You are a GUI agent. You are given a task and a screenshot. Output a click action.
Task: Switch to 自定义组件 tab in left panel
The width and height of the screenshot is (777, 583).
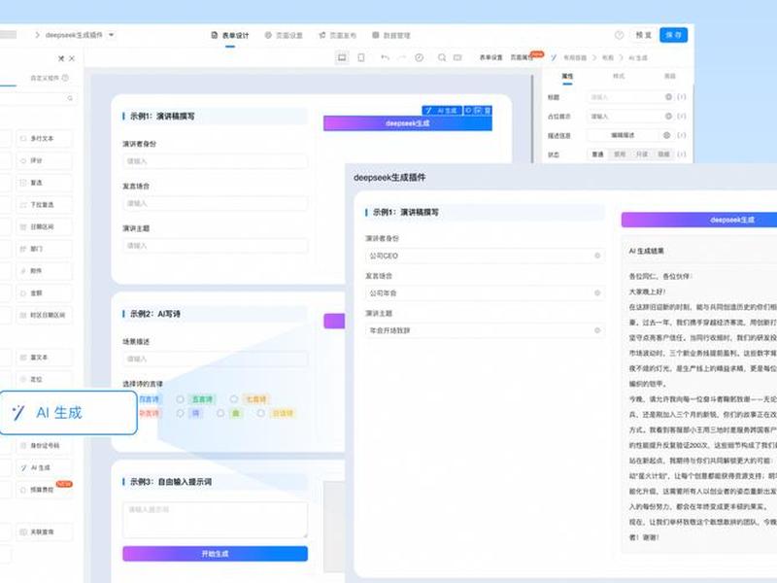(x=45, y=78)
